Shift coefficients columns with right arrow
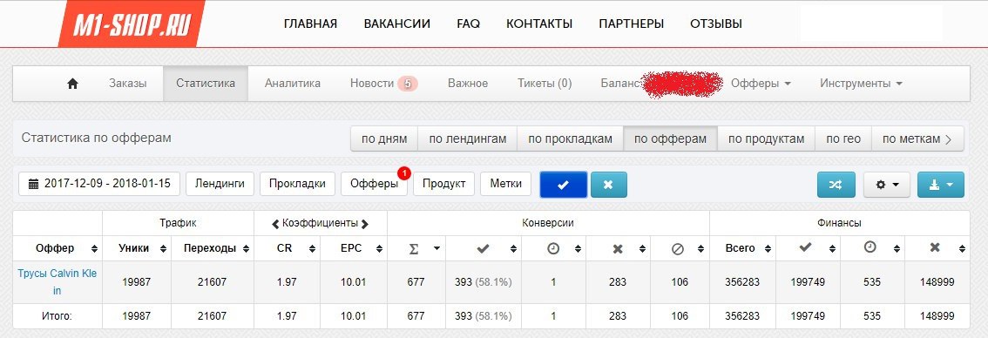 tap(365, 223)
